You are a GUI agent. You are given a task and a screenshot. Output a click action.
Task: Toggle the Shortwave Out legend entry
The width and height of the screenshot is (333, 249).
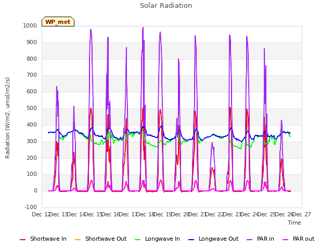[x=100, y=239]
